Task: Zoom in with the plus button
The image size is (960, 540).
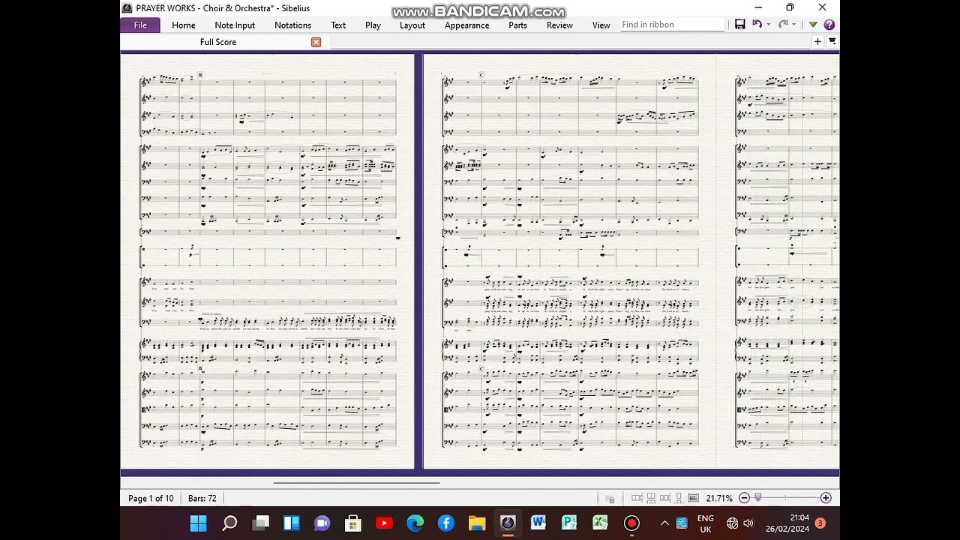Action: coord(826,498)
